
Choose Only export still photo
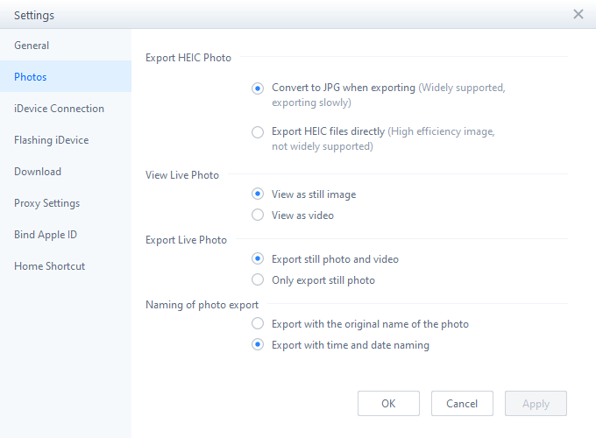pyautogui.click(x=258, y=280)
